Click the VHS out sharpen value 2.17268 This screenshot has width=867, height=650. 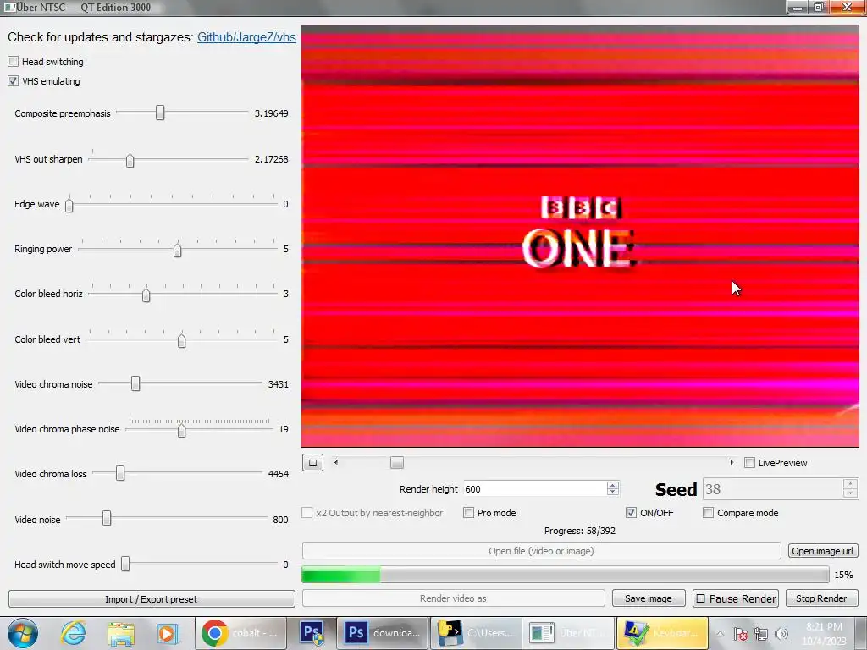tap(272, 159)
